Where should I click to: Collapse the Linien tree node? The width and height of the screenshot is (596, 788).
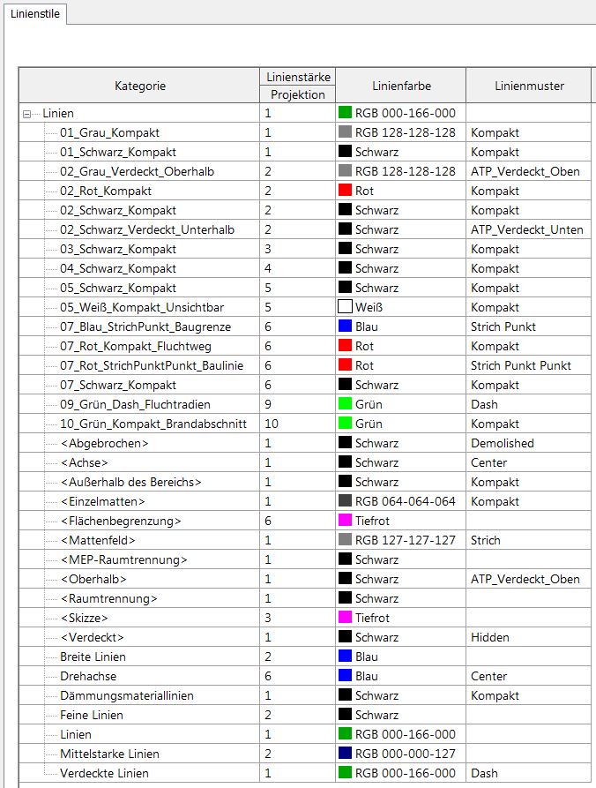coord(26,114)
